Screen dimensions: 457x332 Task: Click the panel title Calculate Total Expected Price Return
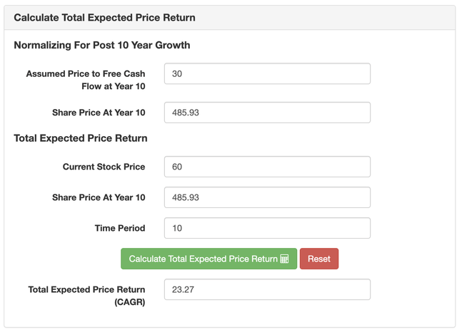(x=105, y=17)
